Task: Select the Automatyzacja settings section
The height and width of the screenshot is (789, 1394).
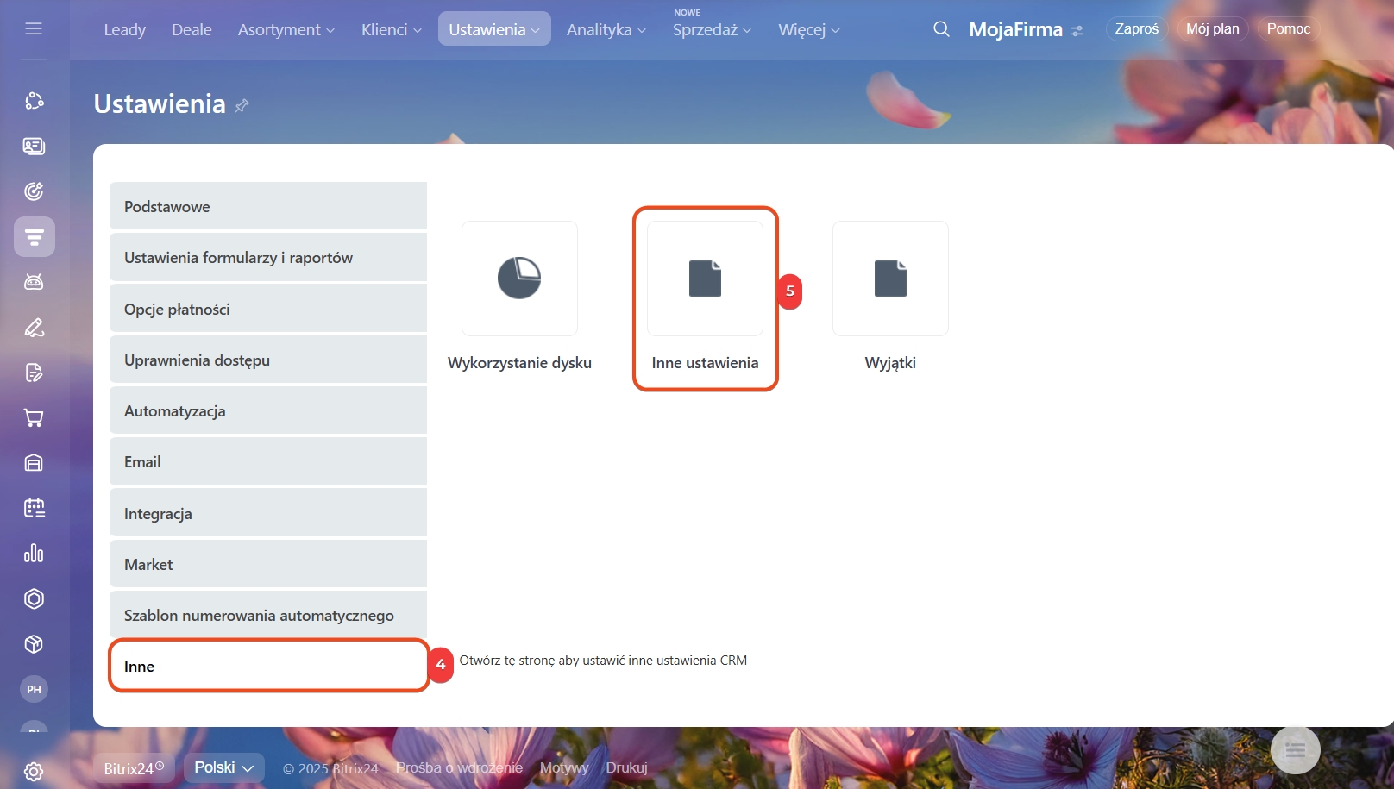Action: click(268, 411)
